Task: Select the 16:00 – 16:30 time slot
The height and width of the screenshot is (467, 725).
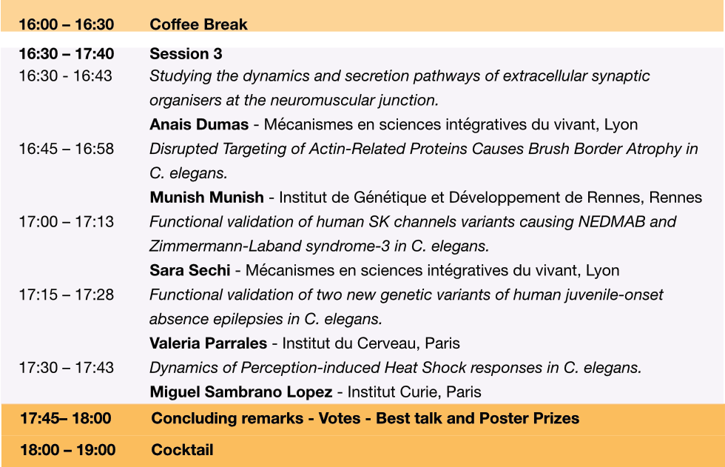Action: coord(67,24)
